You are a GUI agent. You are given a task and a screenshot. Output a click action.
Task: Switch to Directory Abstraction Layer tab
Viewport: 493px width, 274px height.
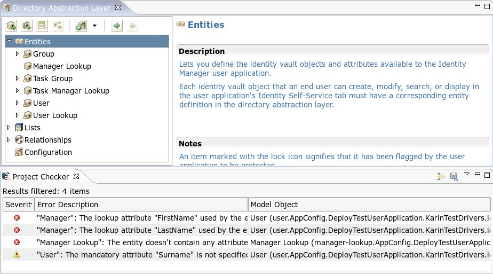61,7
